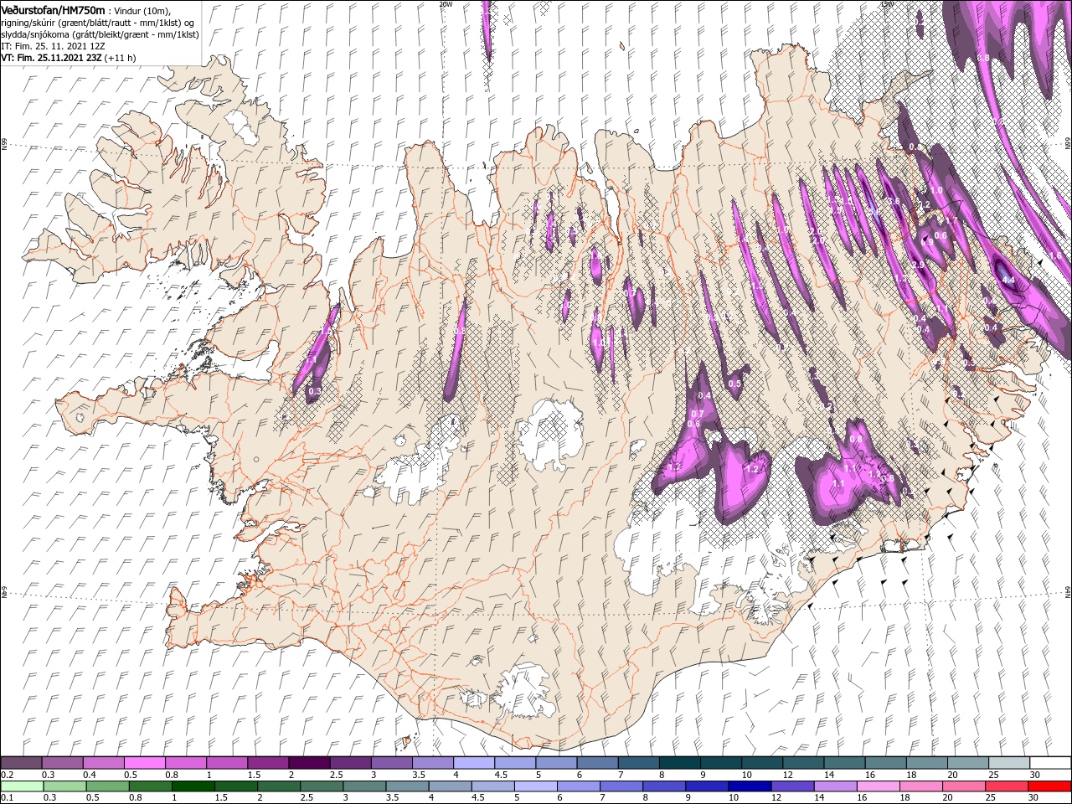The width and height of the screenshot is (1072, 804).
Task: Select the dark purple 2–2.5 swatch in the upper legend row
Action: pyautogui.click(x=309, y=763)
